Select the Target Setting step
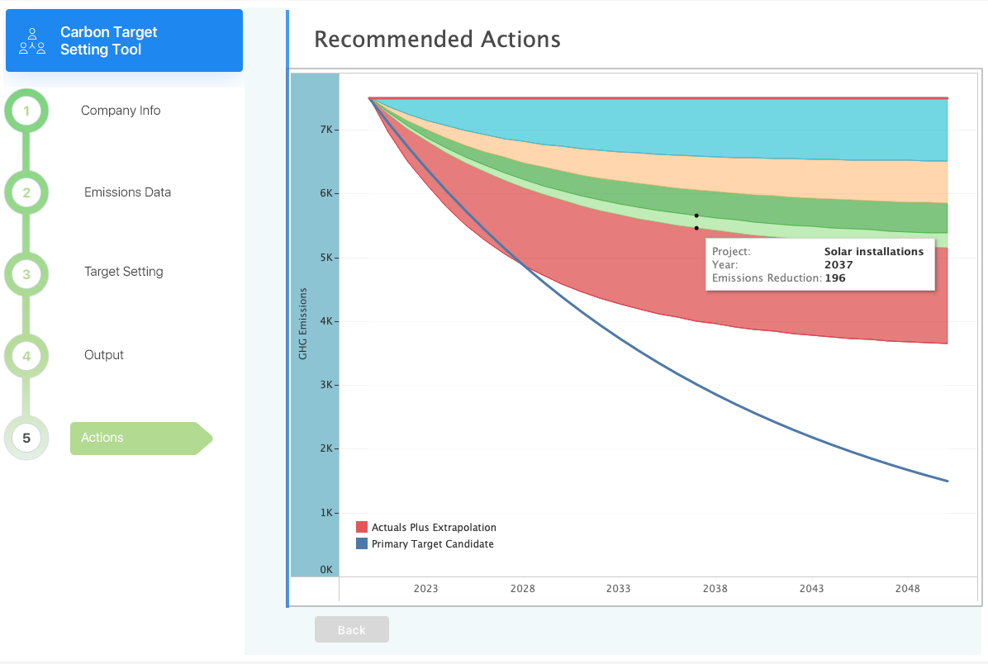 (x=123, y=272)
